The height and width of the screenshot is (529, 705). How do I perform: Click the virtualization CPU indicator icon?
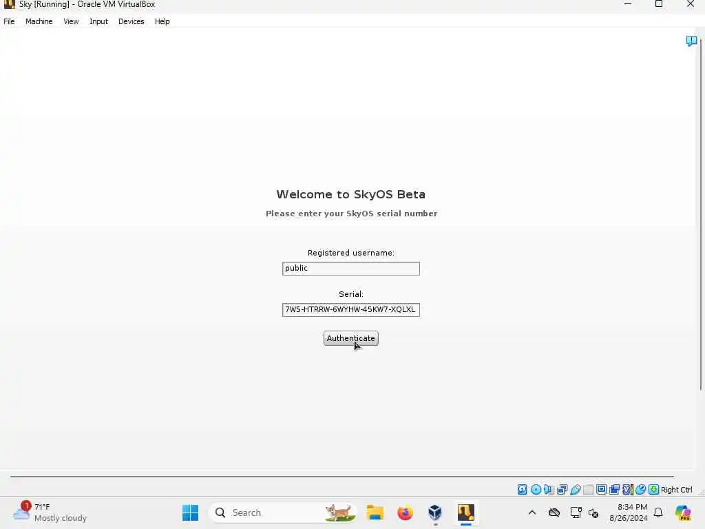click(x=628, y=490)
